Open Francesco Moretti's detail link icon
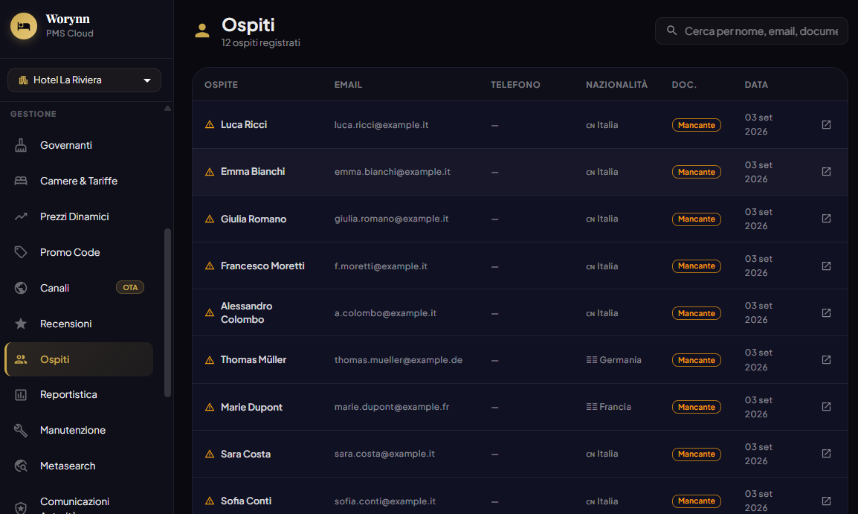The width and height of the screenshot is (858, 514). [826, 266]
